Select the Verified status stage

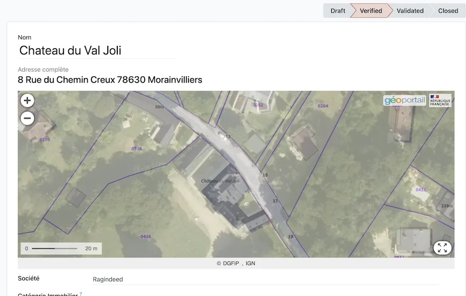coord(371,11)
